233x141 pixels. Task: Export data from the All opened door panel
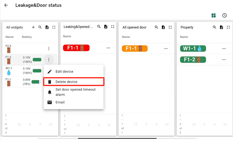pos(163,27)
